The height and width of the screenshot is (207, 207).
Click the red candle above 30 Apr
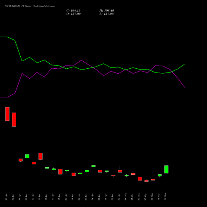(120, 171)
